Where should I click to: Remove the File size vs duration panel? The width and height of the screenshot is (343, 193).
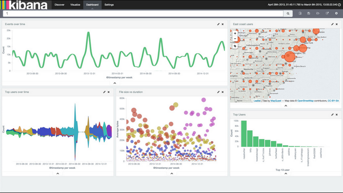click(223, 92)
